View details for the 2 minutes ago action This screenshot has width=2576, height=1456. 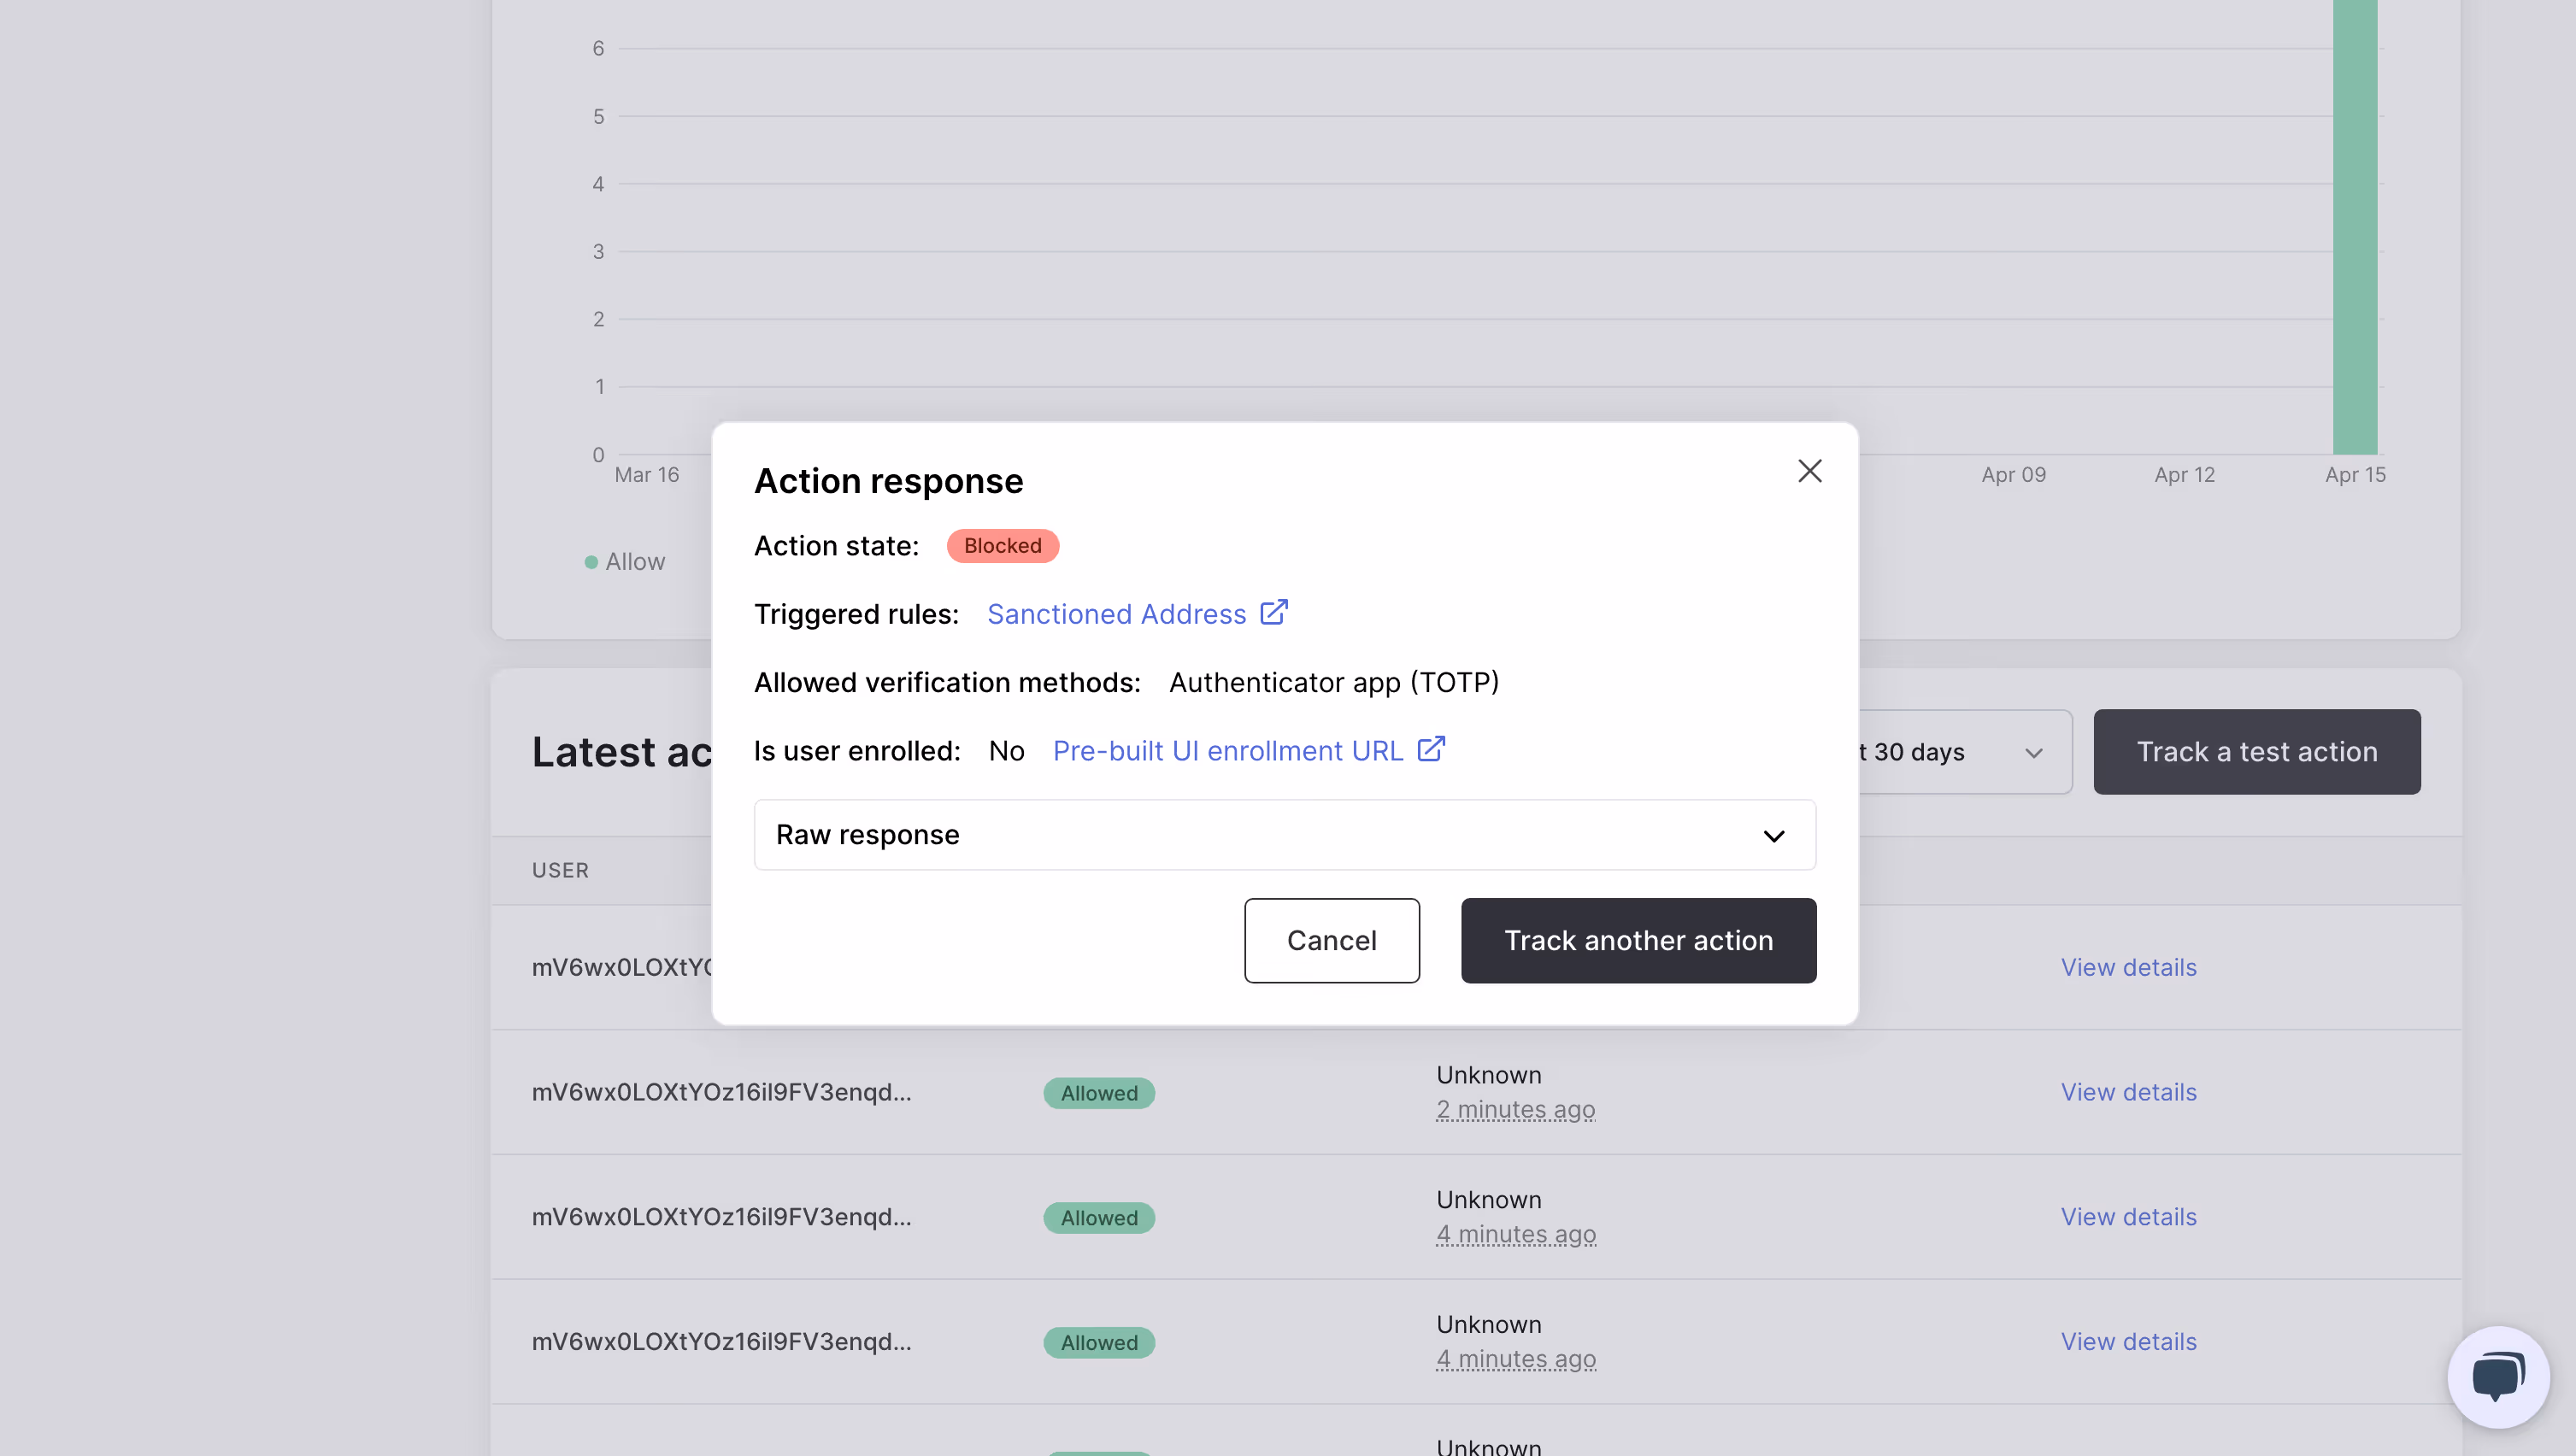pyautogui.click(x=2128, y=1092)
